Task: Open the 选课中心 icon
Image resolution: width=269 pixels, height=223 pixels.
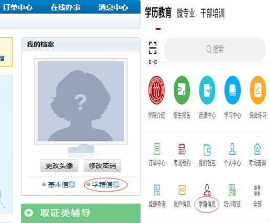Action: point(207,90)
